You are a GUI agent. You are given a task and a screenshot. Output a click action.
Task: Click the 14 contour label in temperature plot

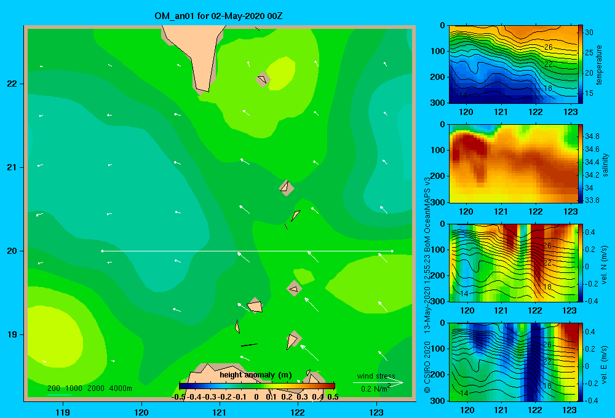tap(463, 95)
